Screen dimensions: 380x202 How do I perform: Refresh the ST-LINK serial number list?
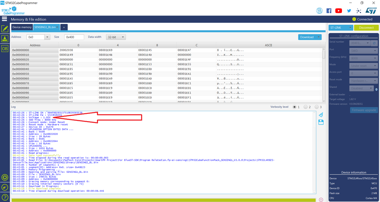pyautogui.click(x=374, y=43)
